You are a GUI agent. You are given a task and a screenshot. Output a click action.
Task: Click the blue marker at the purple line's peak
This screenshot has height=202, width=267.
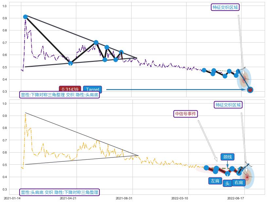coord(25,17)
